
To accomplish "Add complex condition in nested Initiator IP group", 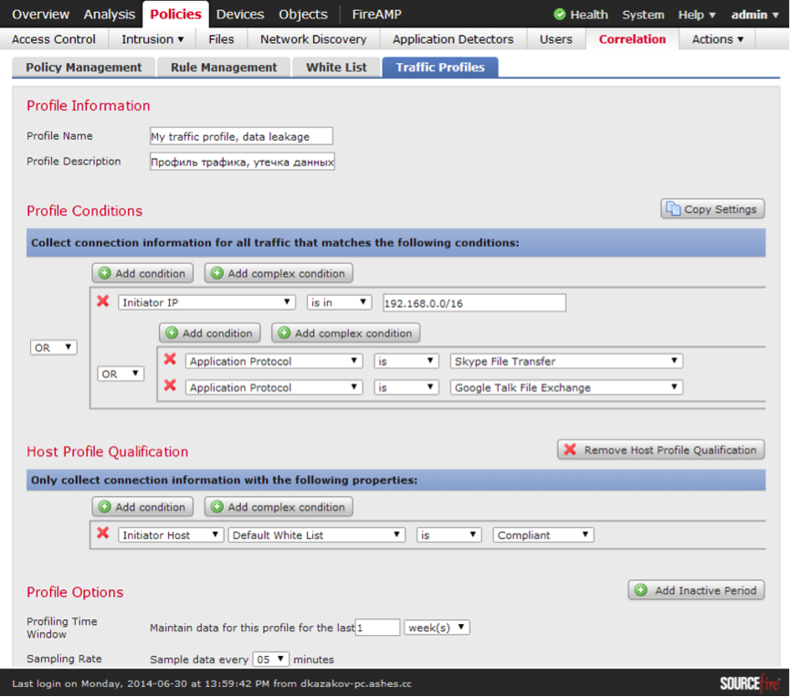I will [345, 333].
